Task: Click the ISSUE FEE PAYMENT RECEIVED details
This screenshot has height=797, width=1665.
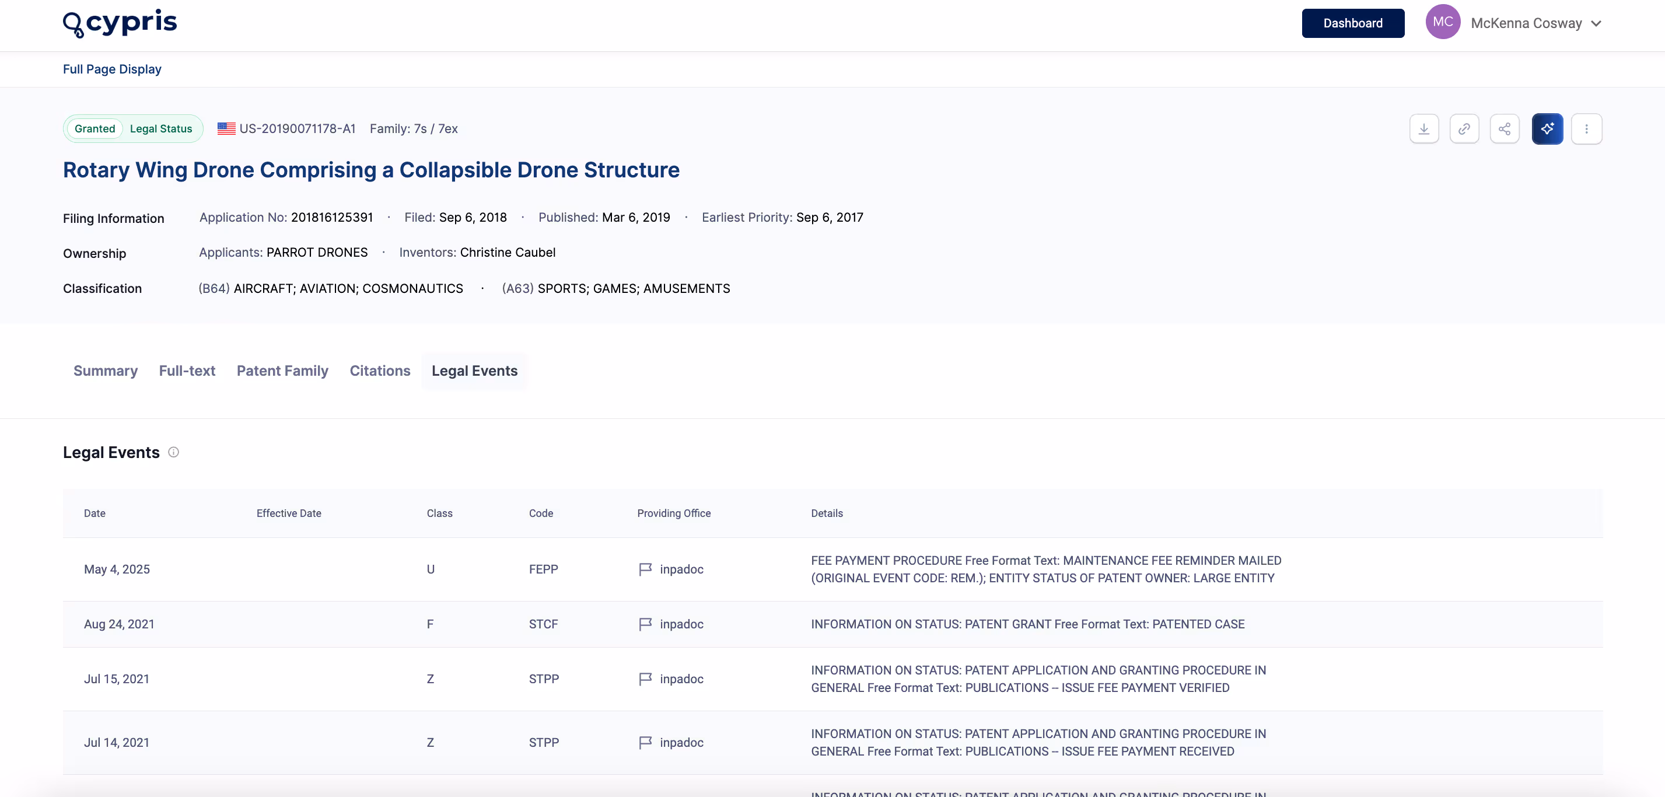Action: 1038,743
